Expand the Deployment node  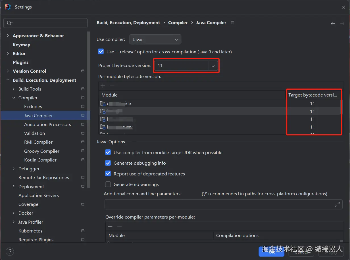point(14,186)
